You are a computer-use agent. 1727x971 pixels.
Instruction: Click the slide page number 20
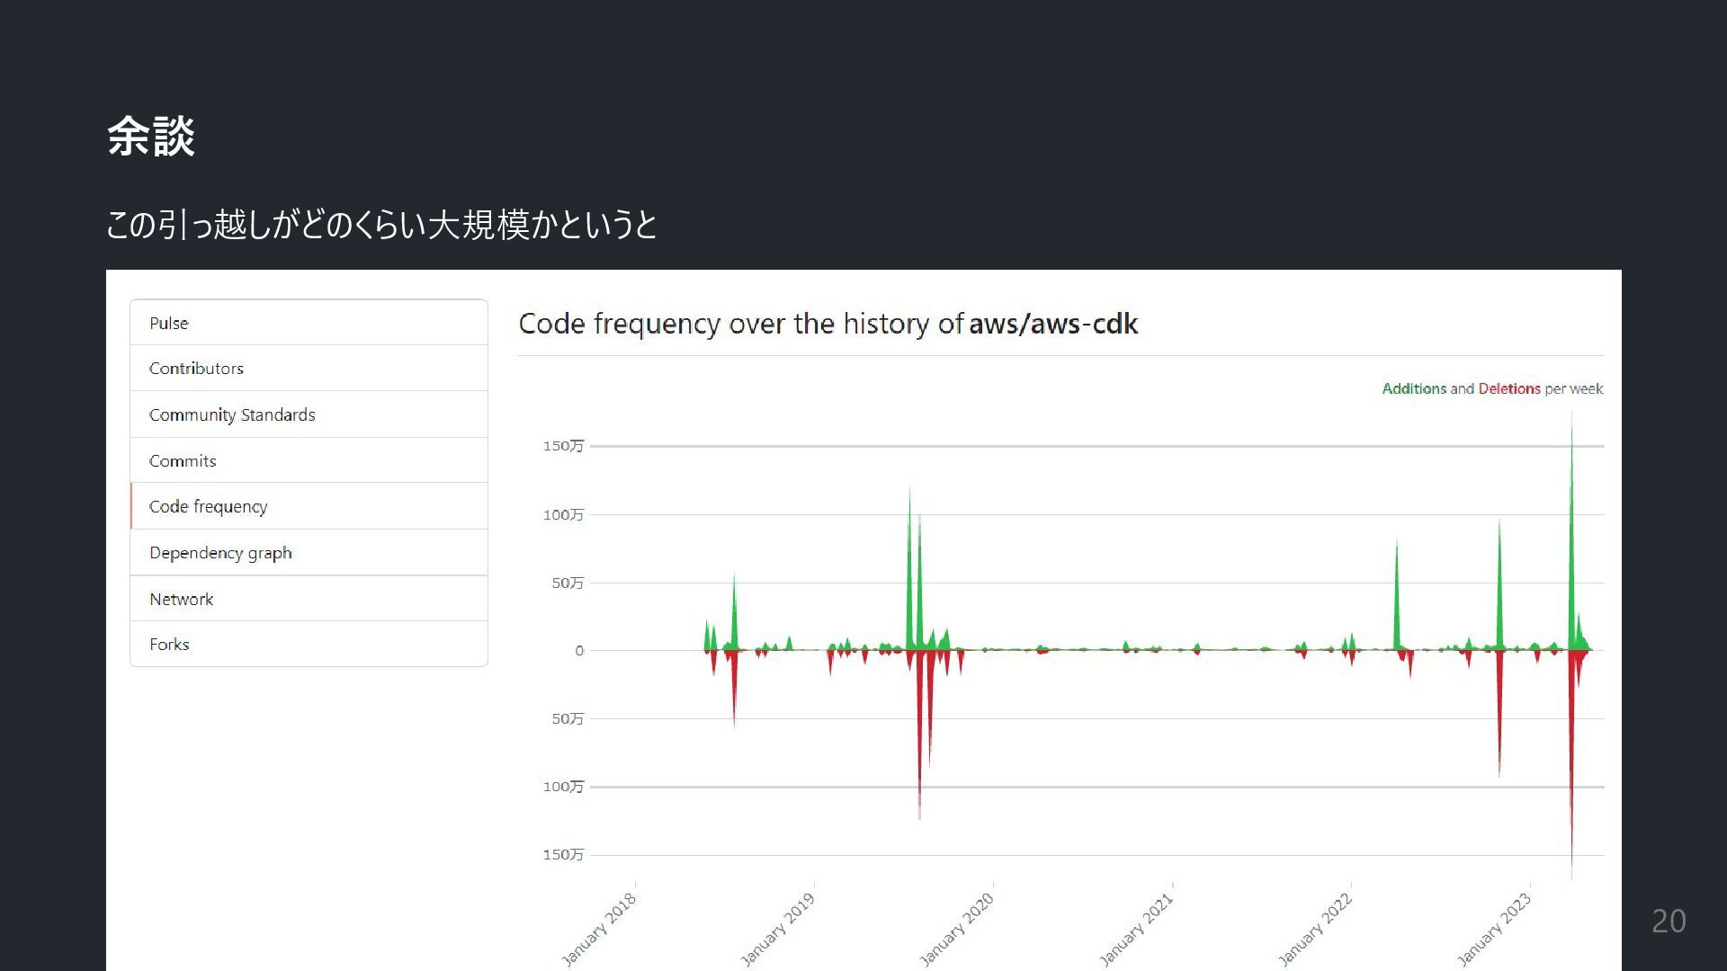coord(1669,921)
